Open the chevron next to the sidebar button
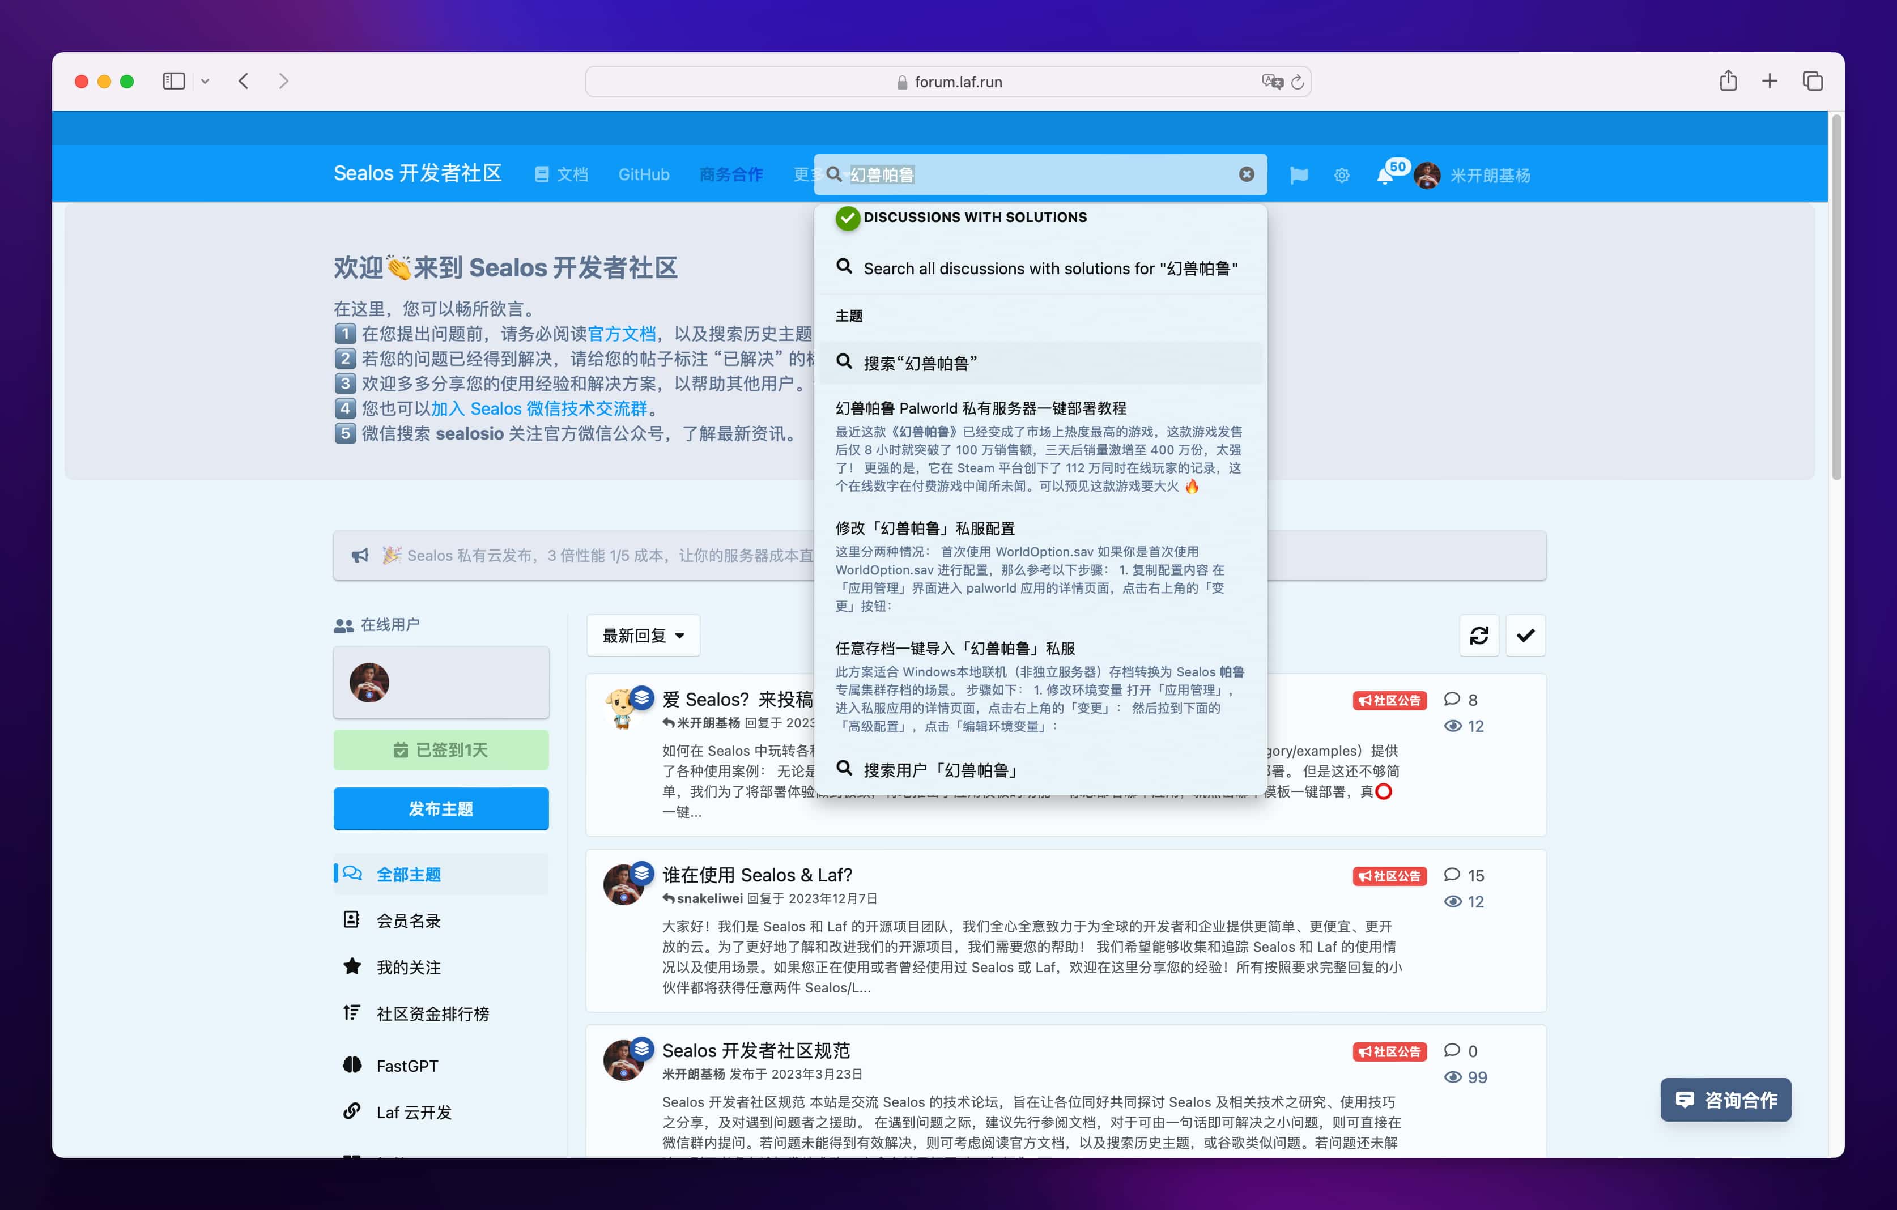Image resolution: width=1897 pixels, height=1210 pixels. 206,81
